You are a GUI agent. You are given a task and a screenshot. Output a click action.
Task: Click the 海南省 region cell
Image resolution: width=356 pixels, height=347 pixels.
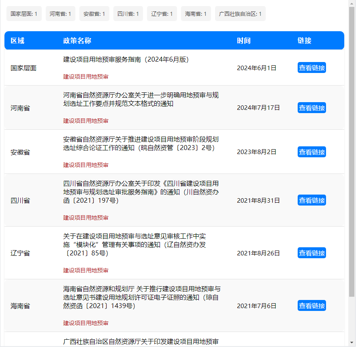coord(20,306)
